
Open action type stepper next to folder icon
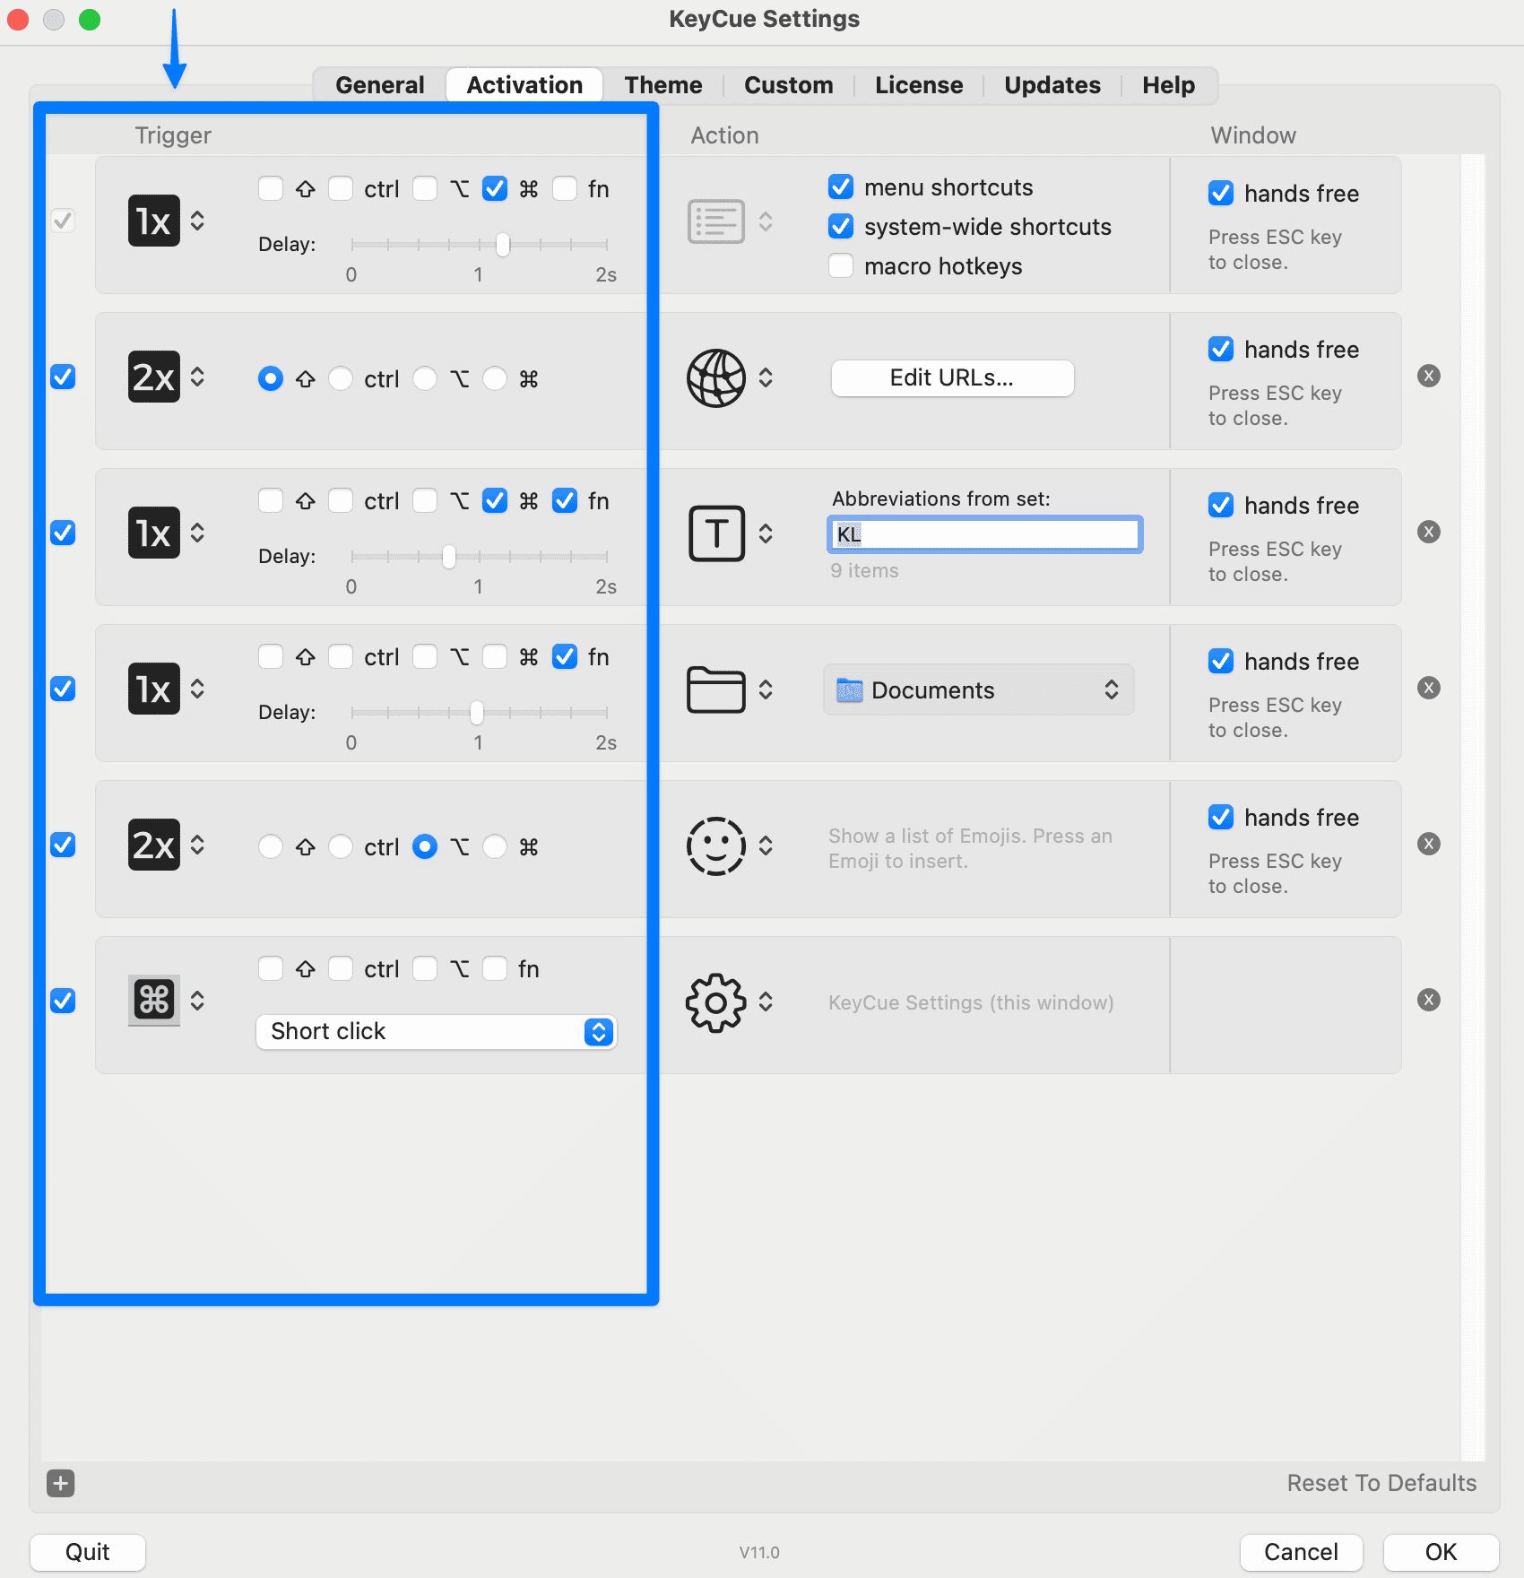(x=766, y=689)
